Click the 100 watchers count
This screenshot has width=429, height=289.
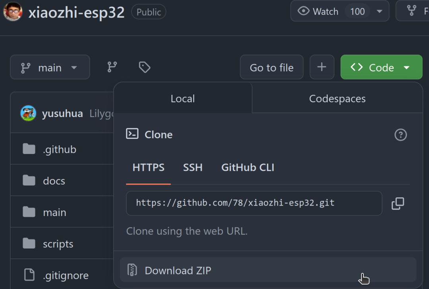[x=357, y=12]
